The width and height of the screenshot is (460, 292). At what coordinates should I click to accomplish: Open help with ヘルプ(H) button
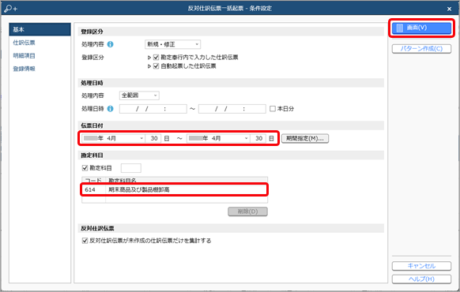tap(421, 279)
